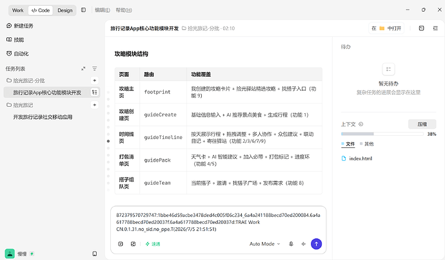Open index.html in the context list
445x260 pixels.
(357, 158)
